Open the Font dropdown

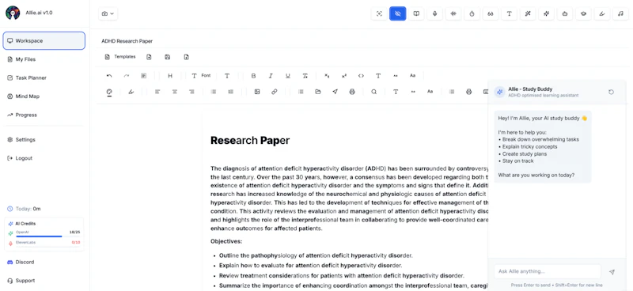pyautogui.click(x=201, y=75)
